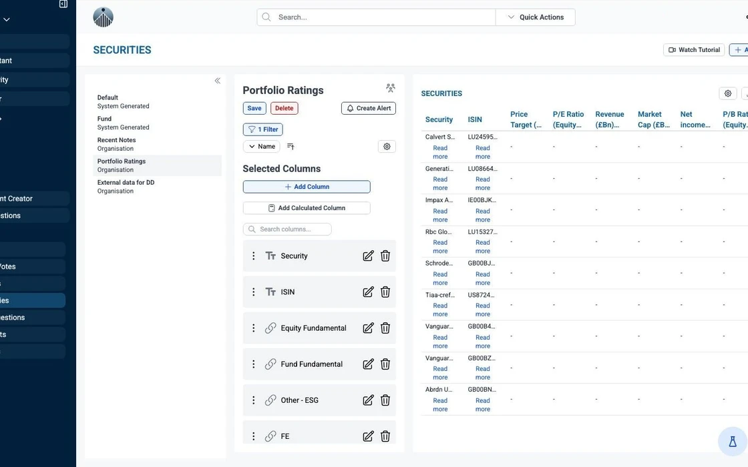Screen dimensions: 748x467
Task: Click Read more under ISIN LU08664...
Action: point(483,184)
